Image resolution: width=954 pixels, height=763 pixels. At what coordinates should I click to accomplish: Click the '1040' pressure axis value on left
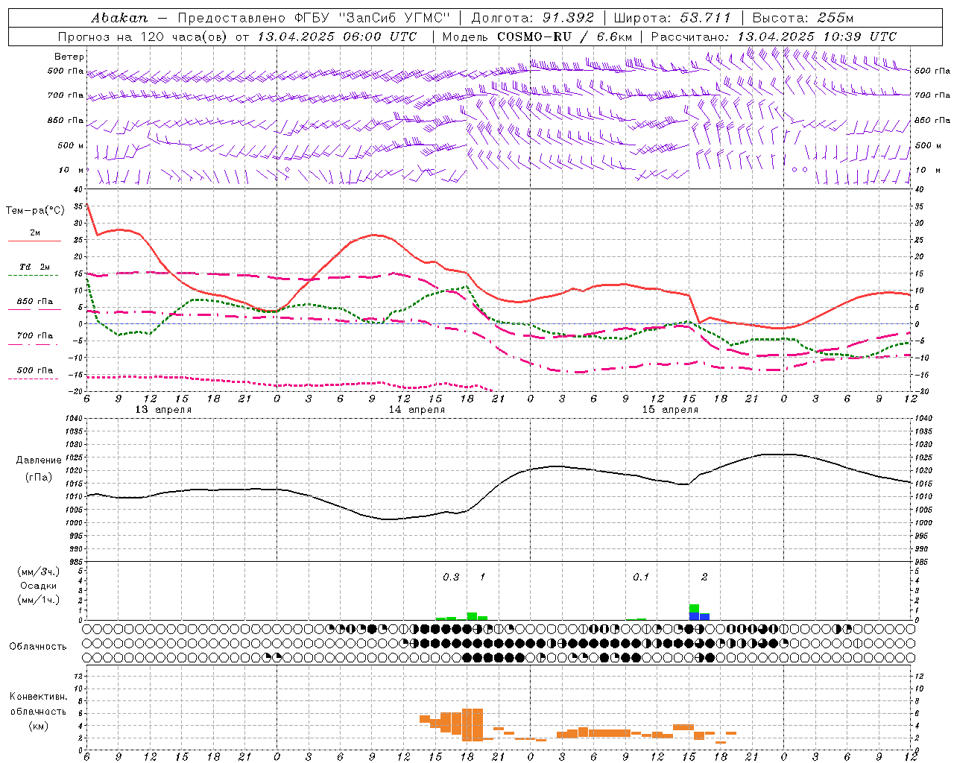[75, 419]
